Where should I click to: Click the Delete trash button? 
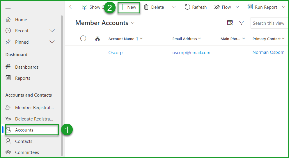tap(154, 7)
